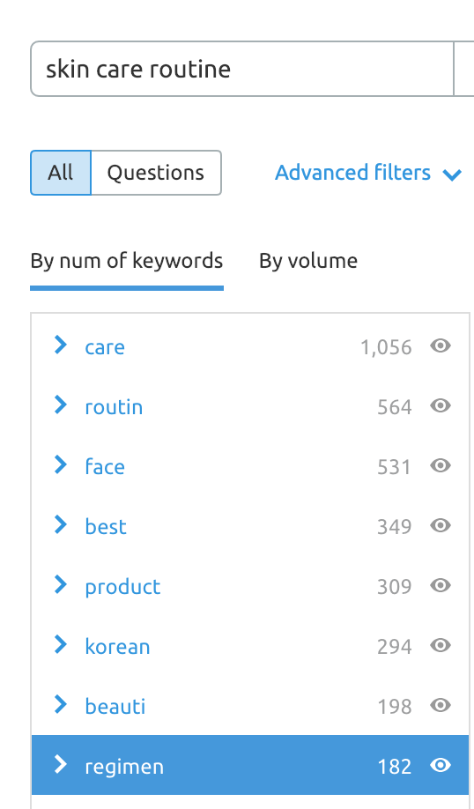Expand the routin group chevron
This screenshot has height=809, width=474.
[x=61, y=404]
